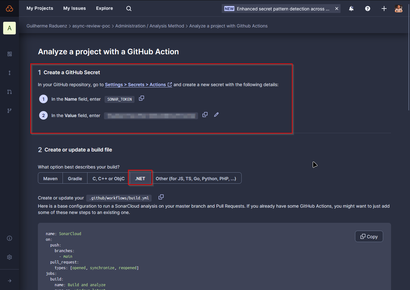Click the external link icon beside Actions
Image resolution: width=410 pixels, height=290 pixels.
[170, 85]
